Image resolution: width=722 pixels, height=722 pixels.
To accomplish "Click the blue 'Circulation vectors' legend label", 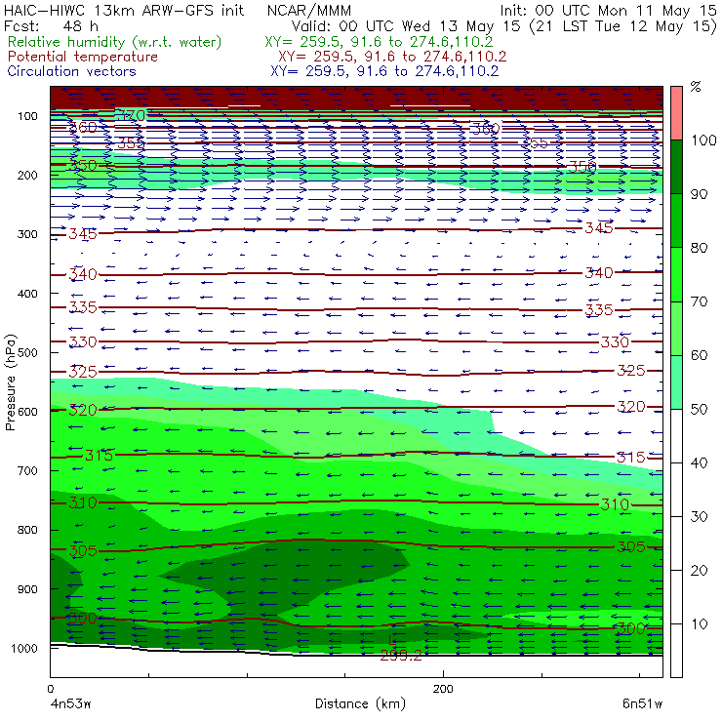I will tap(72, 71).
